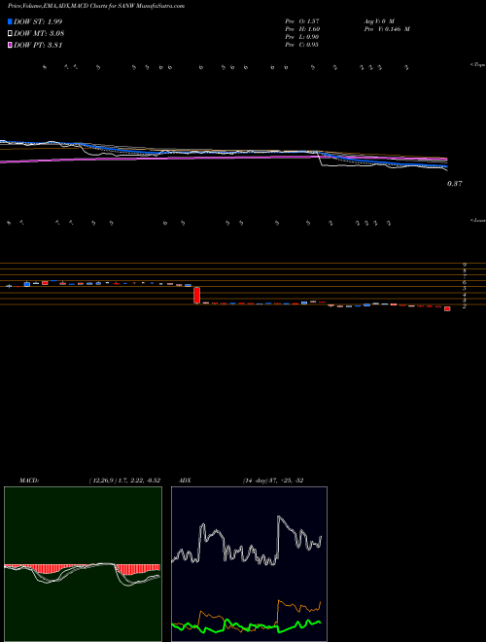486x642 pixels.
Task: Click the 'Pre C: 0.93' close value
Action: tap(302, 45)
